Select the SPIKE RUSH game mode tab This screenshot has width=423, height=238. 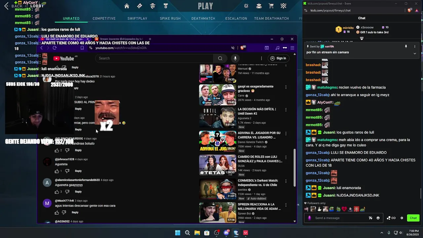point(170,19)
